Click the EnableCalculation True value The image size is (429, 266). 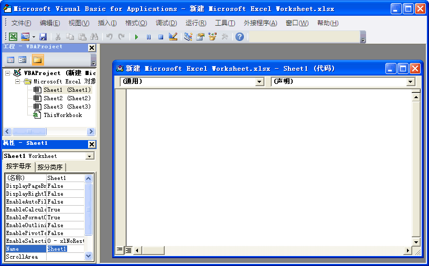pyautogui.click(x=65, y=209)
